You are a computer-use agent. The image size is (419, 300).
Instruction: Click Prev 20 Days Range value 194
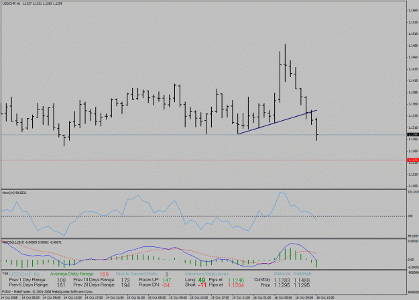click(x=125, y=285)
